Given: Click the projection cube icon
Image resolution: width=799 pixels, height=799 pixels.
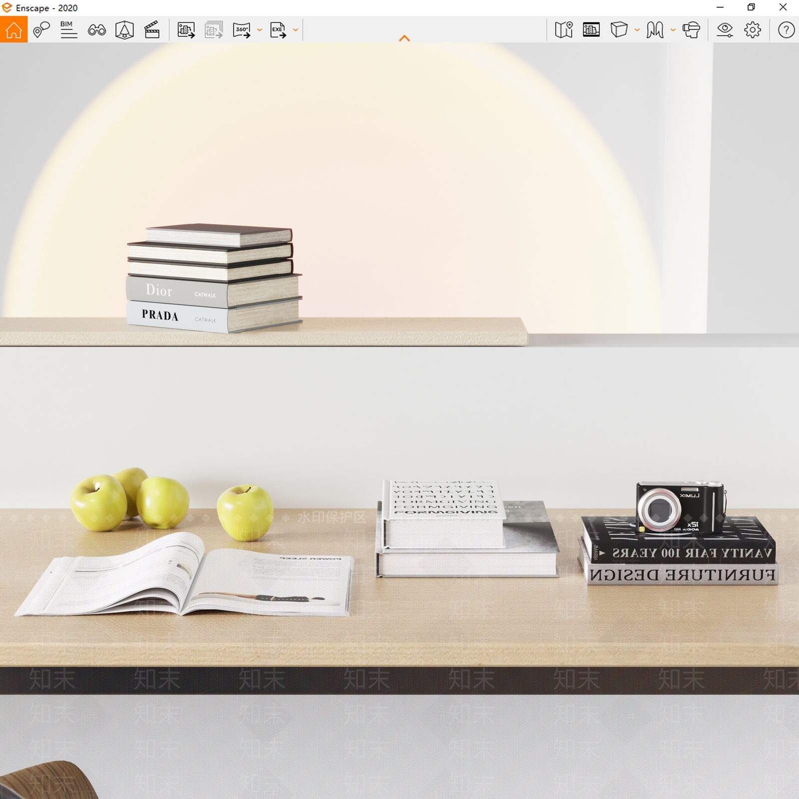Looking at the screenshot, I should pos(619,30).
